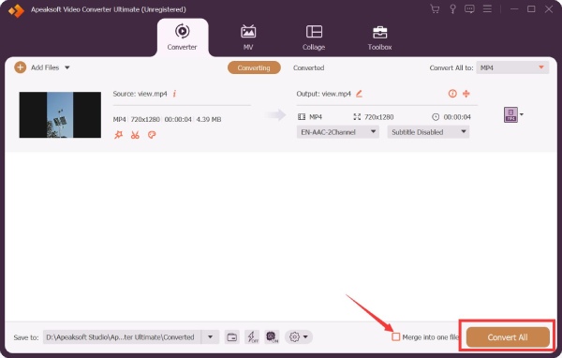Image resolution: width=562 pixels, height=358 pixels.
Task: Open the Toolbox tab
Action: coord(379,37)
